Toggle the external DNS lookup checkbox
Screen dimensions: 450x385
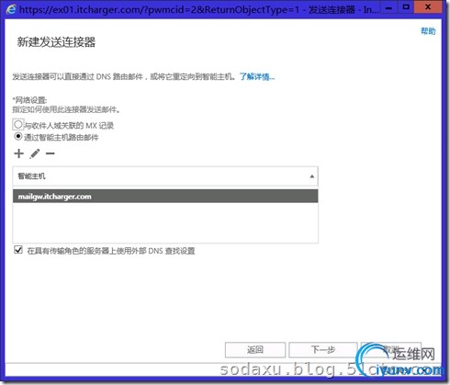coord(18,250)
